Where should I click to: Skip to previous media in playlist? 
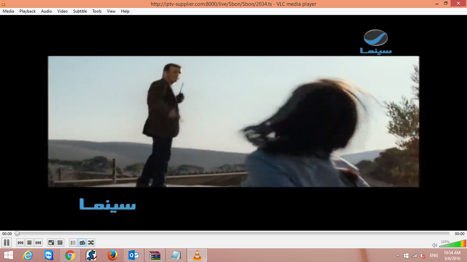21,243
